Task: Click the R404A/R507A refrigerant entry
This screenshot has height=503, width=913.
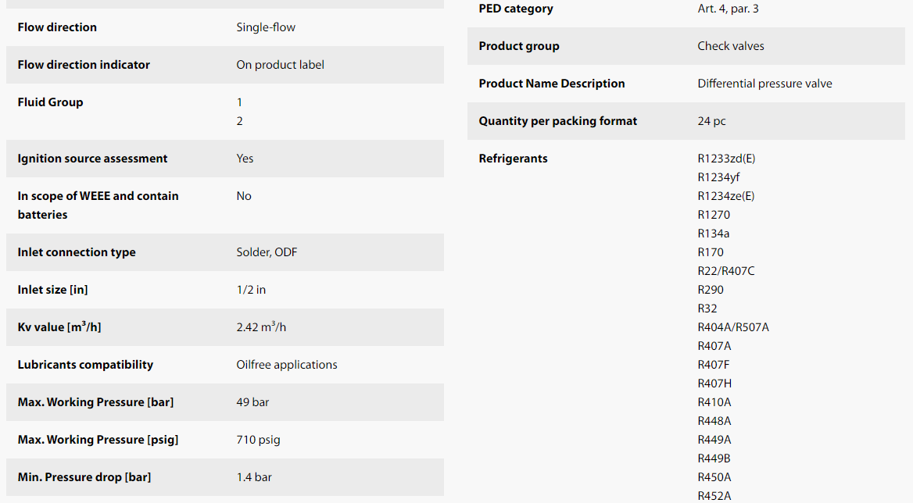Action: [x=733, y=327]
